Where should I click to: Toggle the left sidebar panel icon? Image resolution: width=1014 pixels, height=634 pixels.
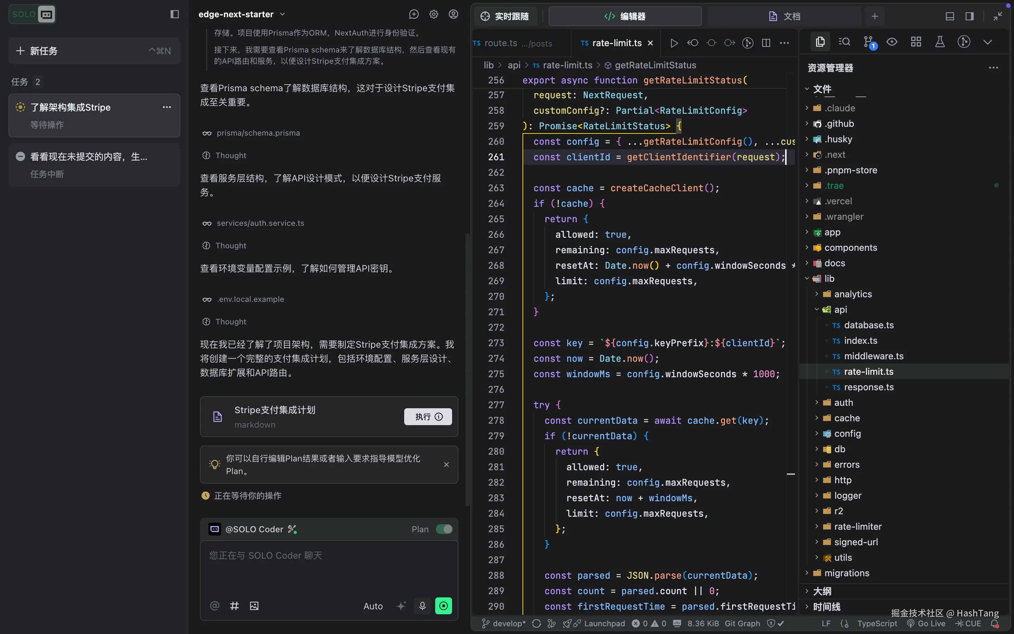click(x=175, y=14)
